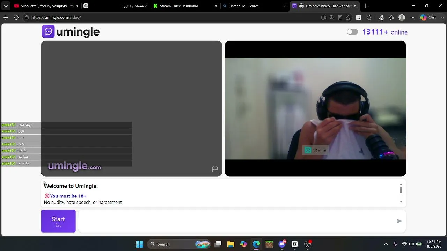Close the Silhouette YouTube tab
Viewport: 447px width, 251px height.
click(x=77, y=6)
